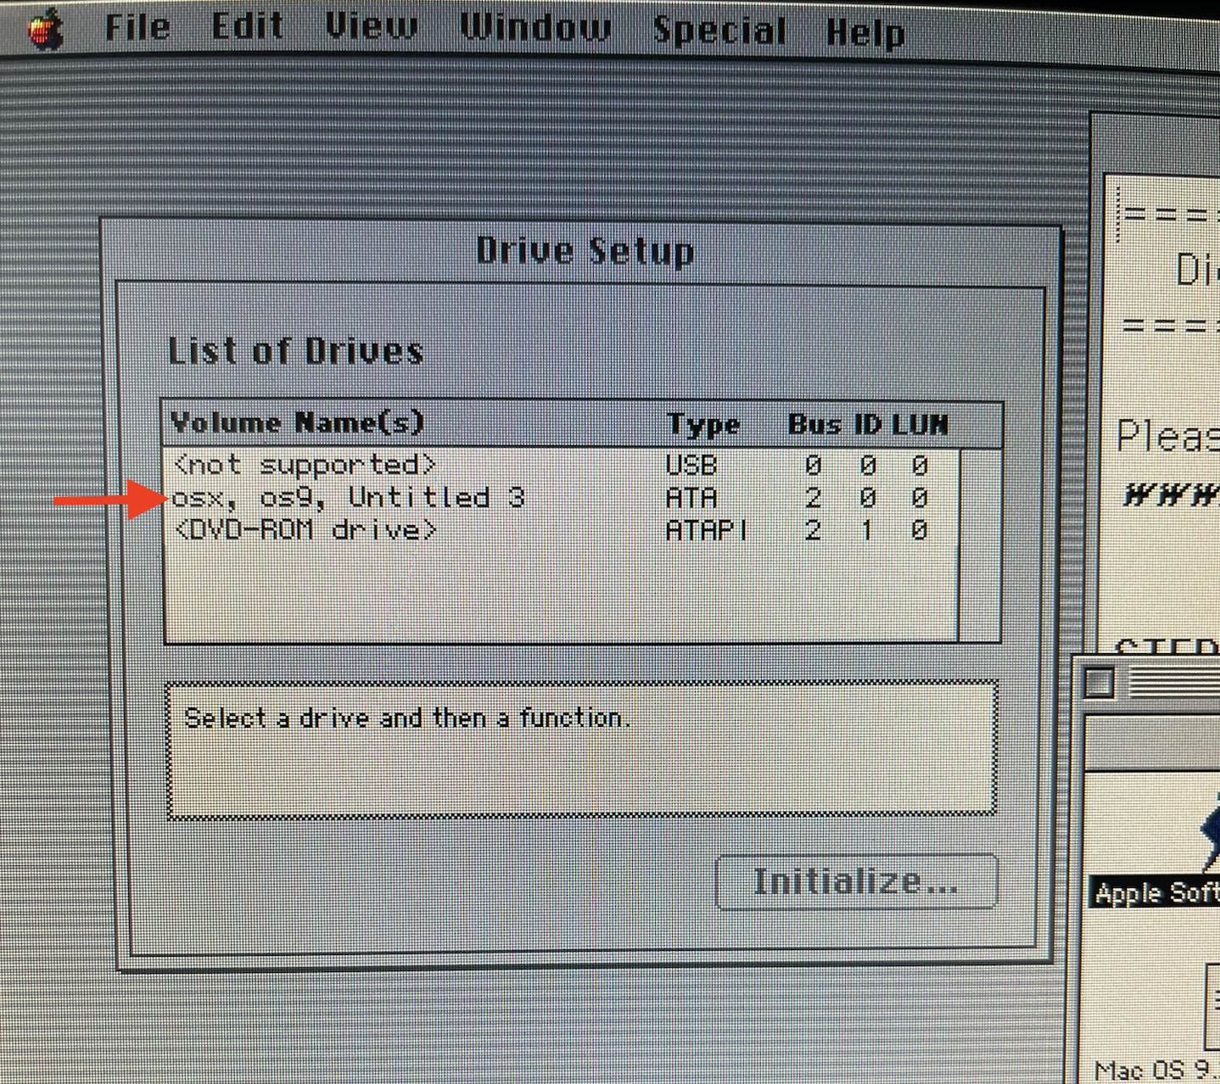The width and height of the screenshot is (1220, 1084).
Task: Open the Edit menu
Action: (x=247, y=27)
